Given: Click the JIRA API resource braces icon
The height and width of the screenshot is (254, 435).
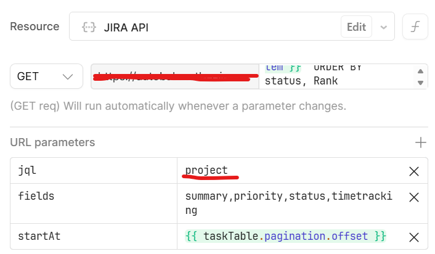Looking at the screenshot, I should click(x=89, y=28).
